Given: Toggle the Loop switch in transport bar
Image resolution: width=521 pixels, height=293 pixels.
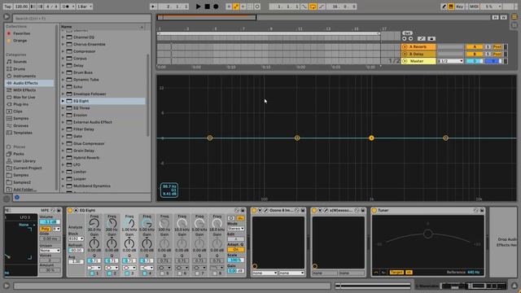Looking at the screenshot, I should click(313, 7).
